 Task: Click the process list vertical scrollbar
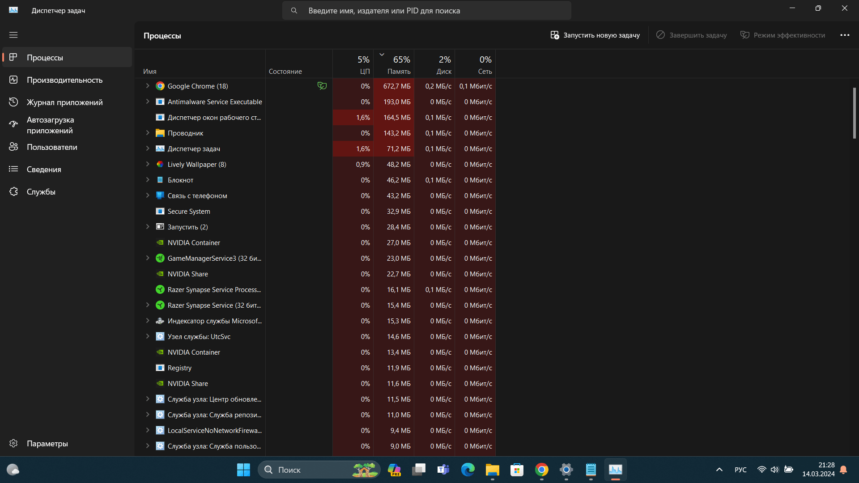point(854,113)
